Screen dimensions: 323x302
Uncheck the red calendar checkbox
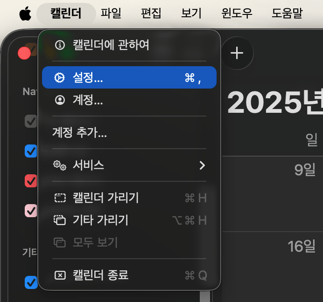(31, 181)
